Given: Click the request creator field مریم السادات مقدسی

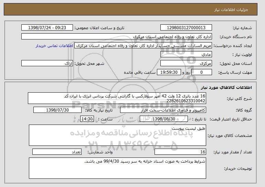Looking at the screenshot, I should click(143, 46).
